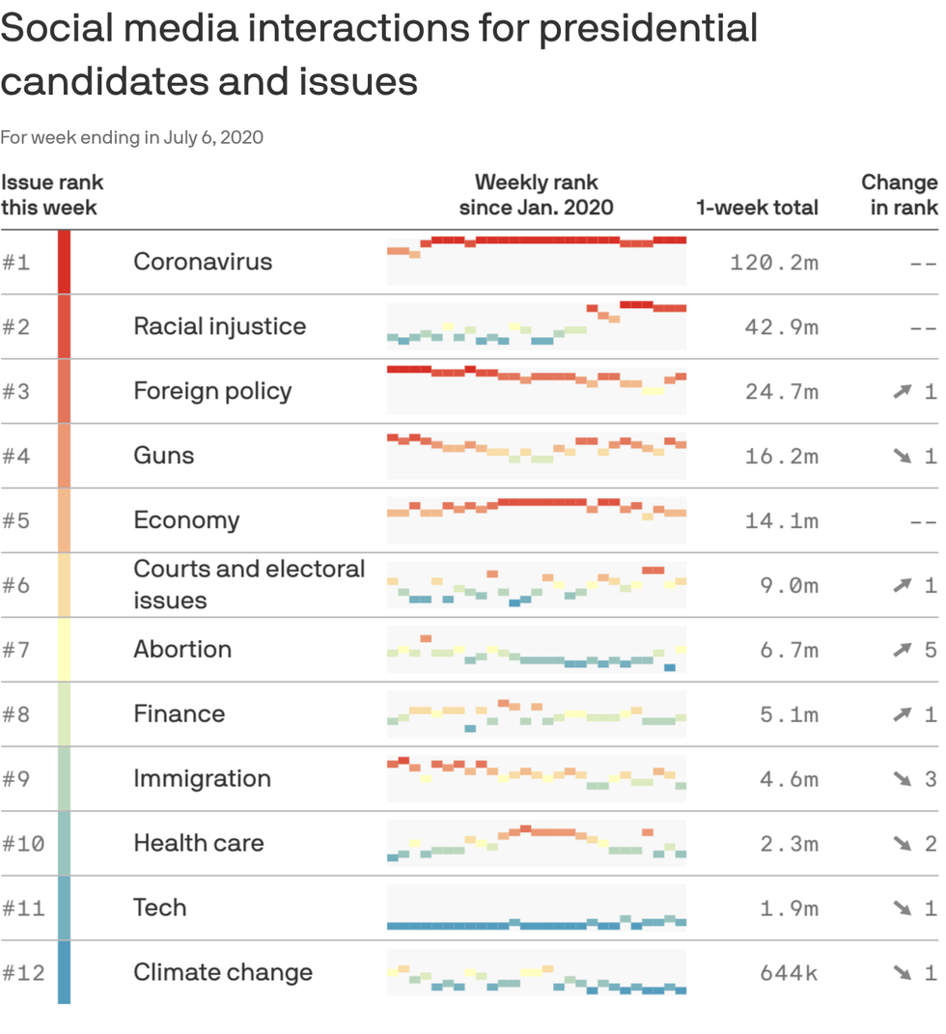This screenshot has height=1034, width=946.
Task: Click the Coronavirus weekly rank sparkline
Action: click(536, 261)
